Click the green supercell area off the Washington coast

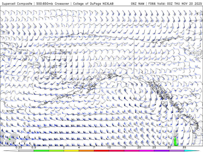pos(175,142)
